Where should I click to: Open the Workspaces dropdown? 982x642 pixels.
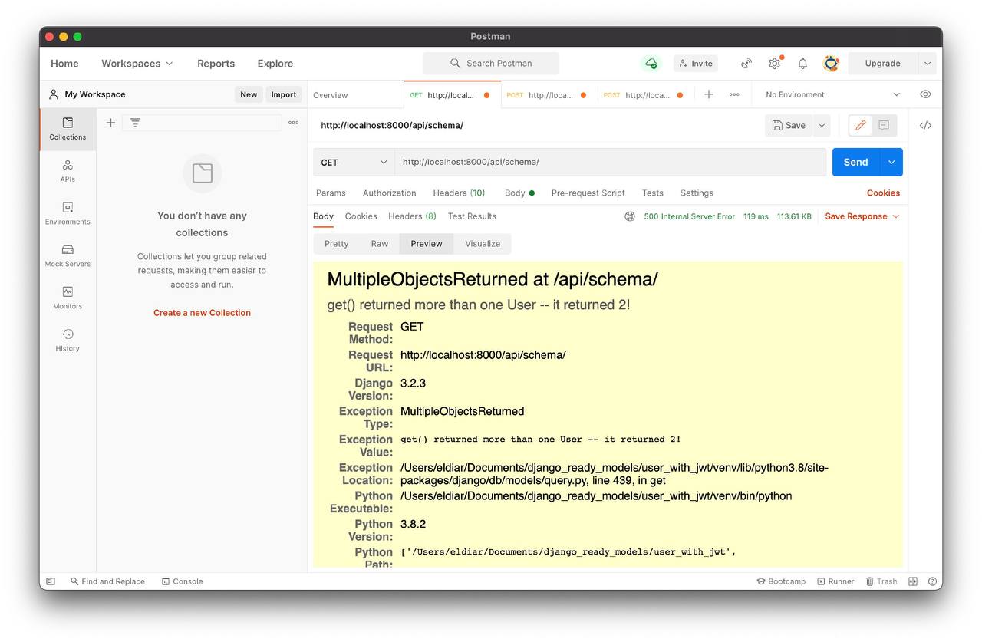tap(137, 64)
